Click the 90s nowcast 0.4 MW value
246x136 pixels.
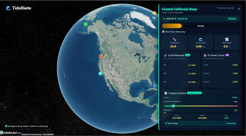click(x=192, y=82)
